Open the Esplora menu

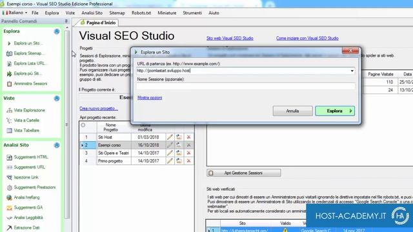[52, 13]
